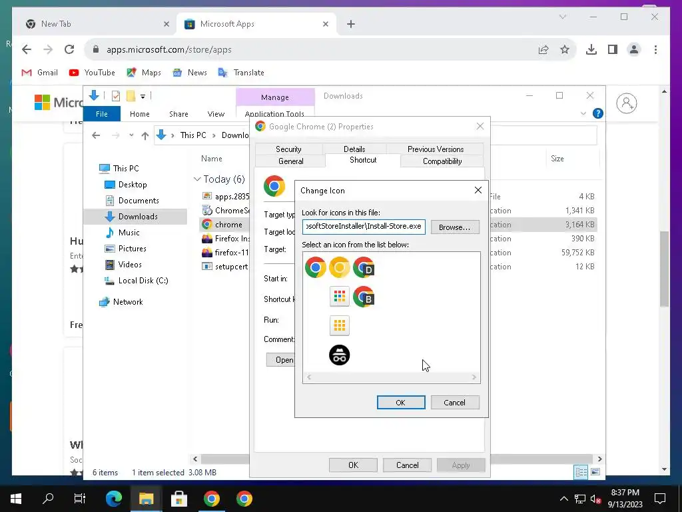
Task: Switch to the Compatibility tab
Action: tap(442, 161)
